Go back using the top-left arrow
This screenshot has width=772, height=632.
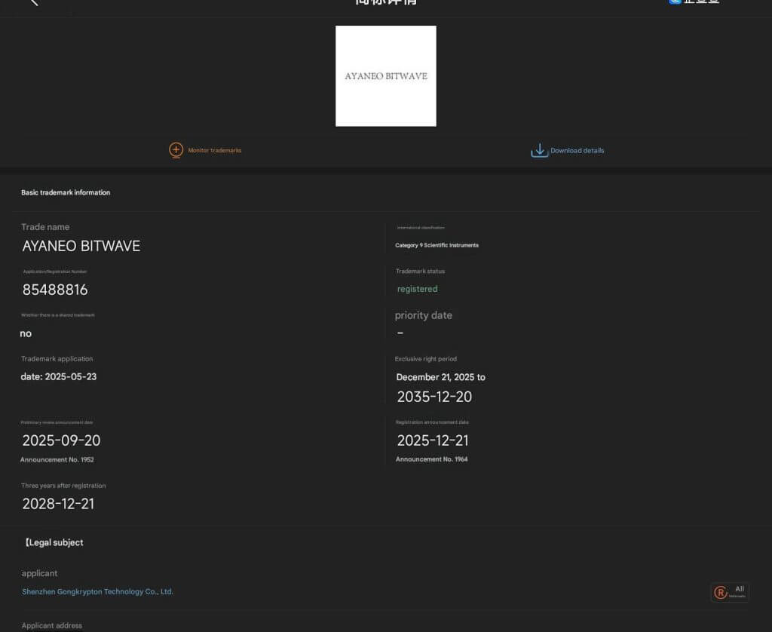(33, 2)
